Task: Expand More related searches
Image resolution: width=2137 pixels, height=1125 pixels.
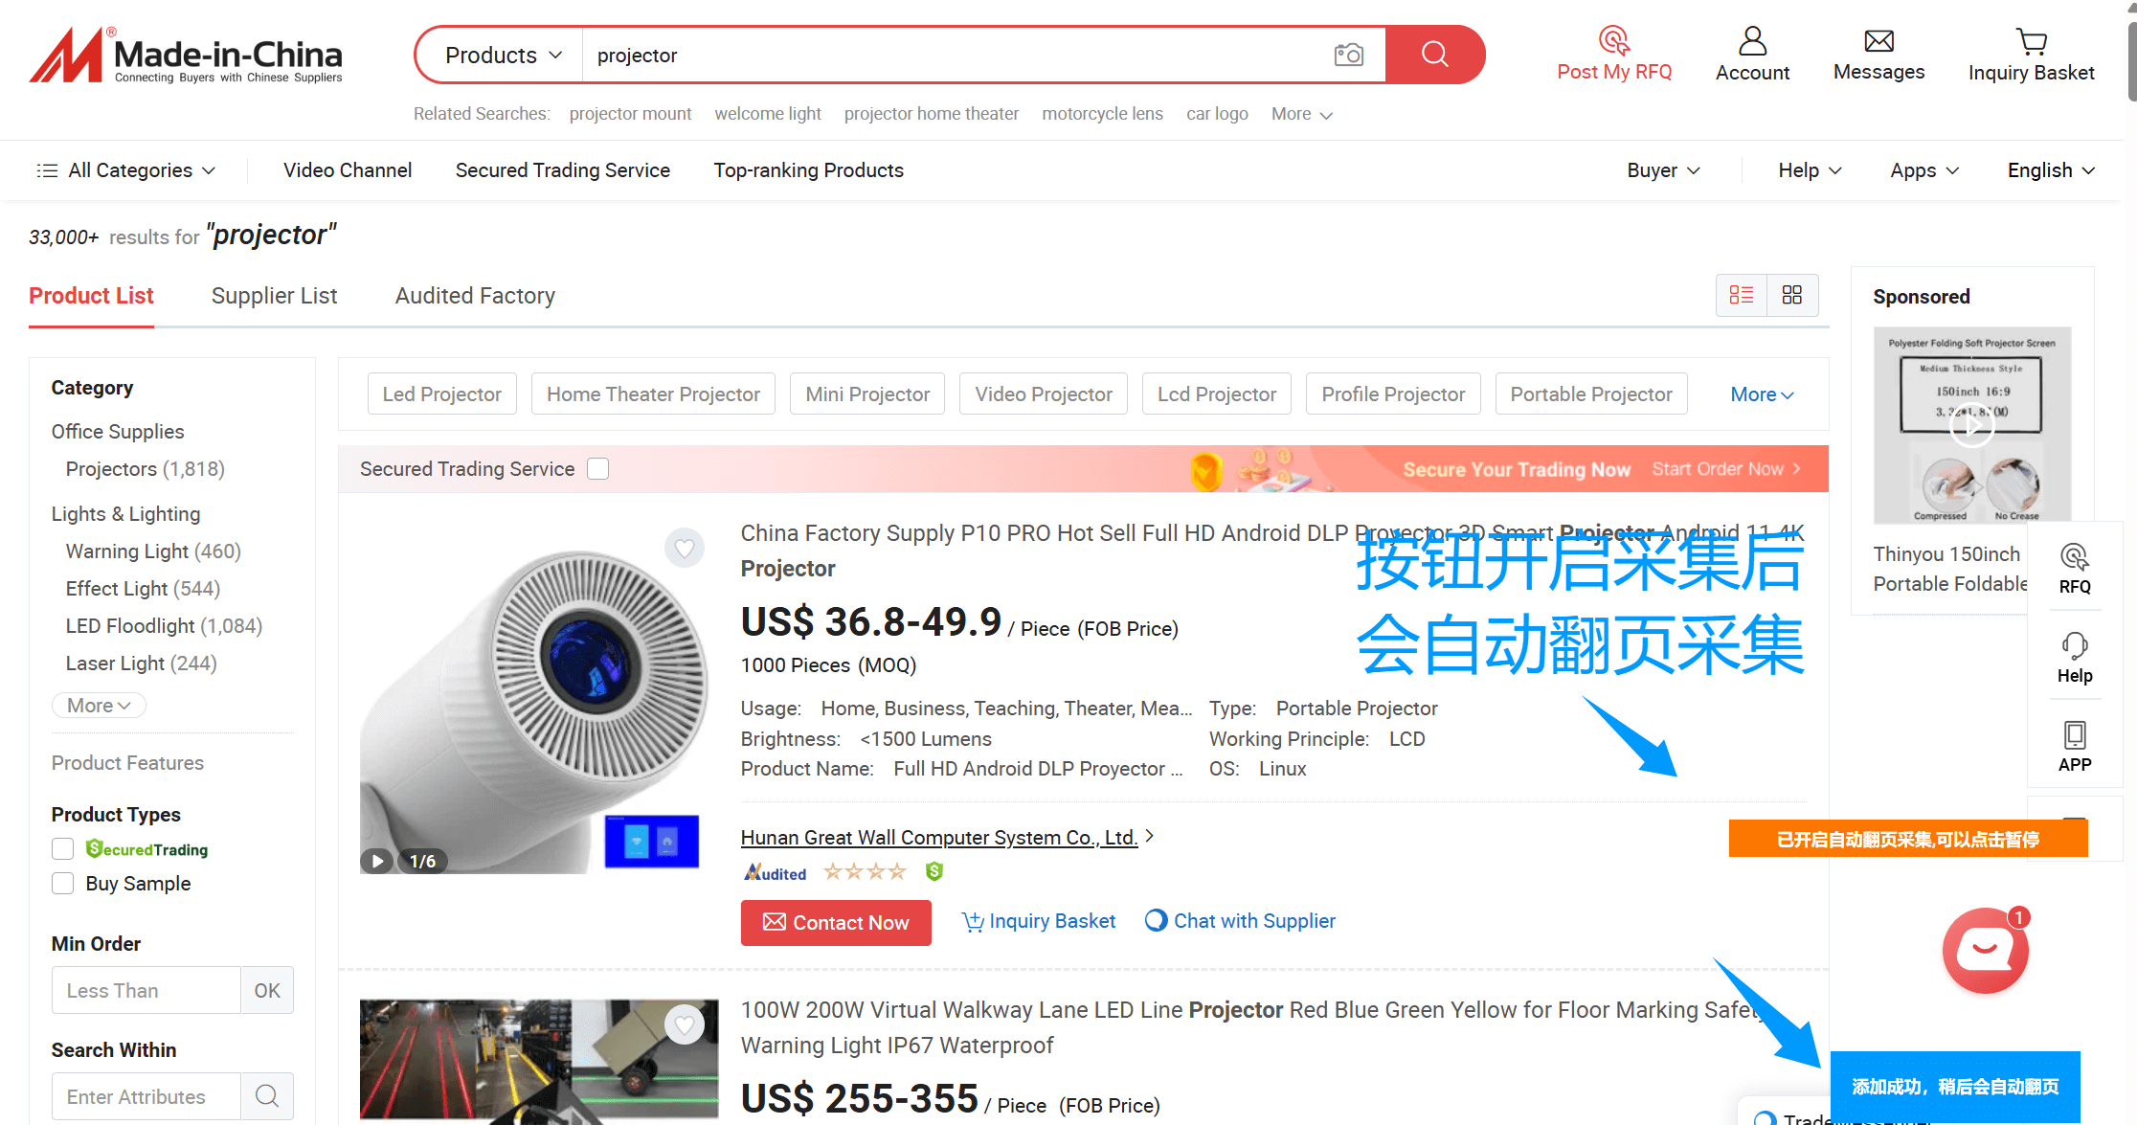Action: pos(1302,114)
